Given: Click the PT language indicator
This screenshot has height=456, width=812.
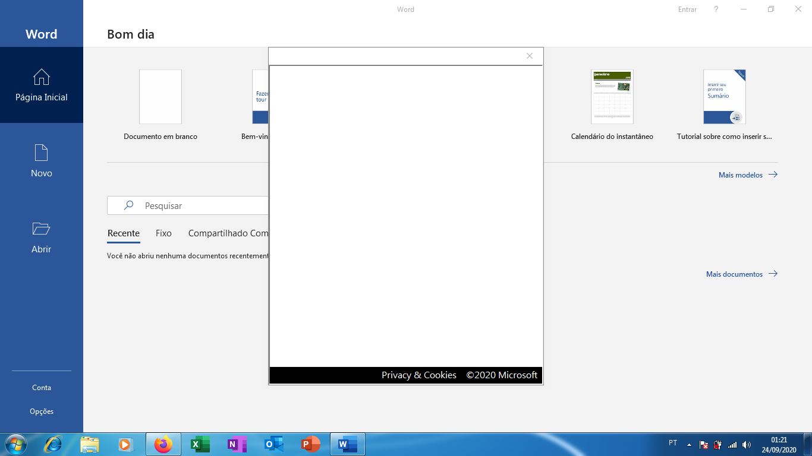Looking at the screenshot, I should 673,443.
